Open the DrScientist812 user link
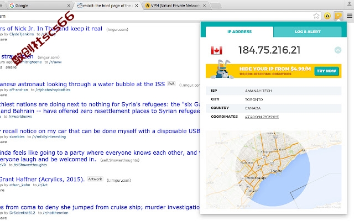 pyautogui.click(x=22, y=213)
